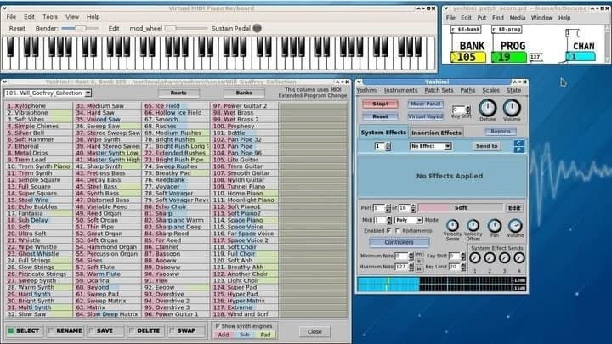Toggle Show synth engines checkbox
This screenshot has height=344, width=612.
pyautogui.click(x=218, y=325)
